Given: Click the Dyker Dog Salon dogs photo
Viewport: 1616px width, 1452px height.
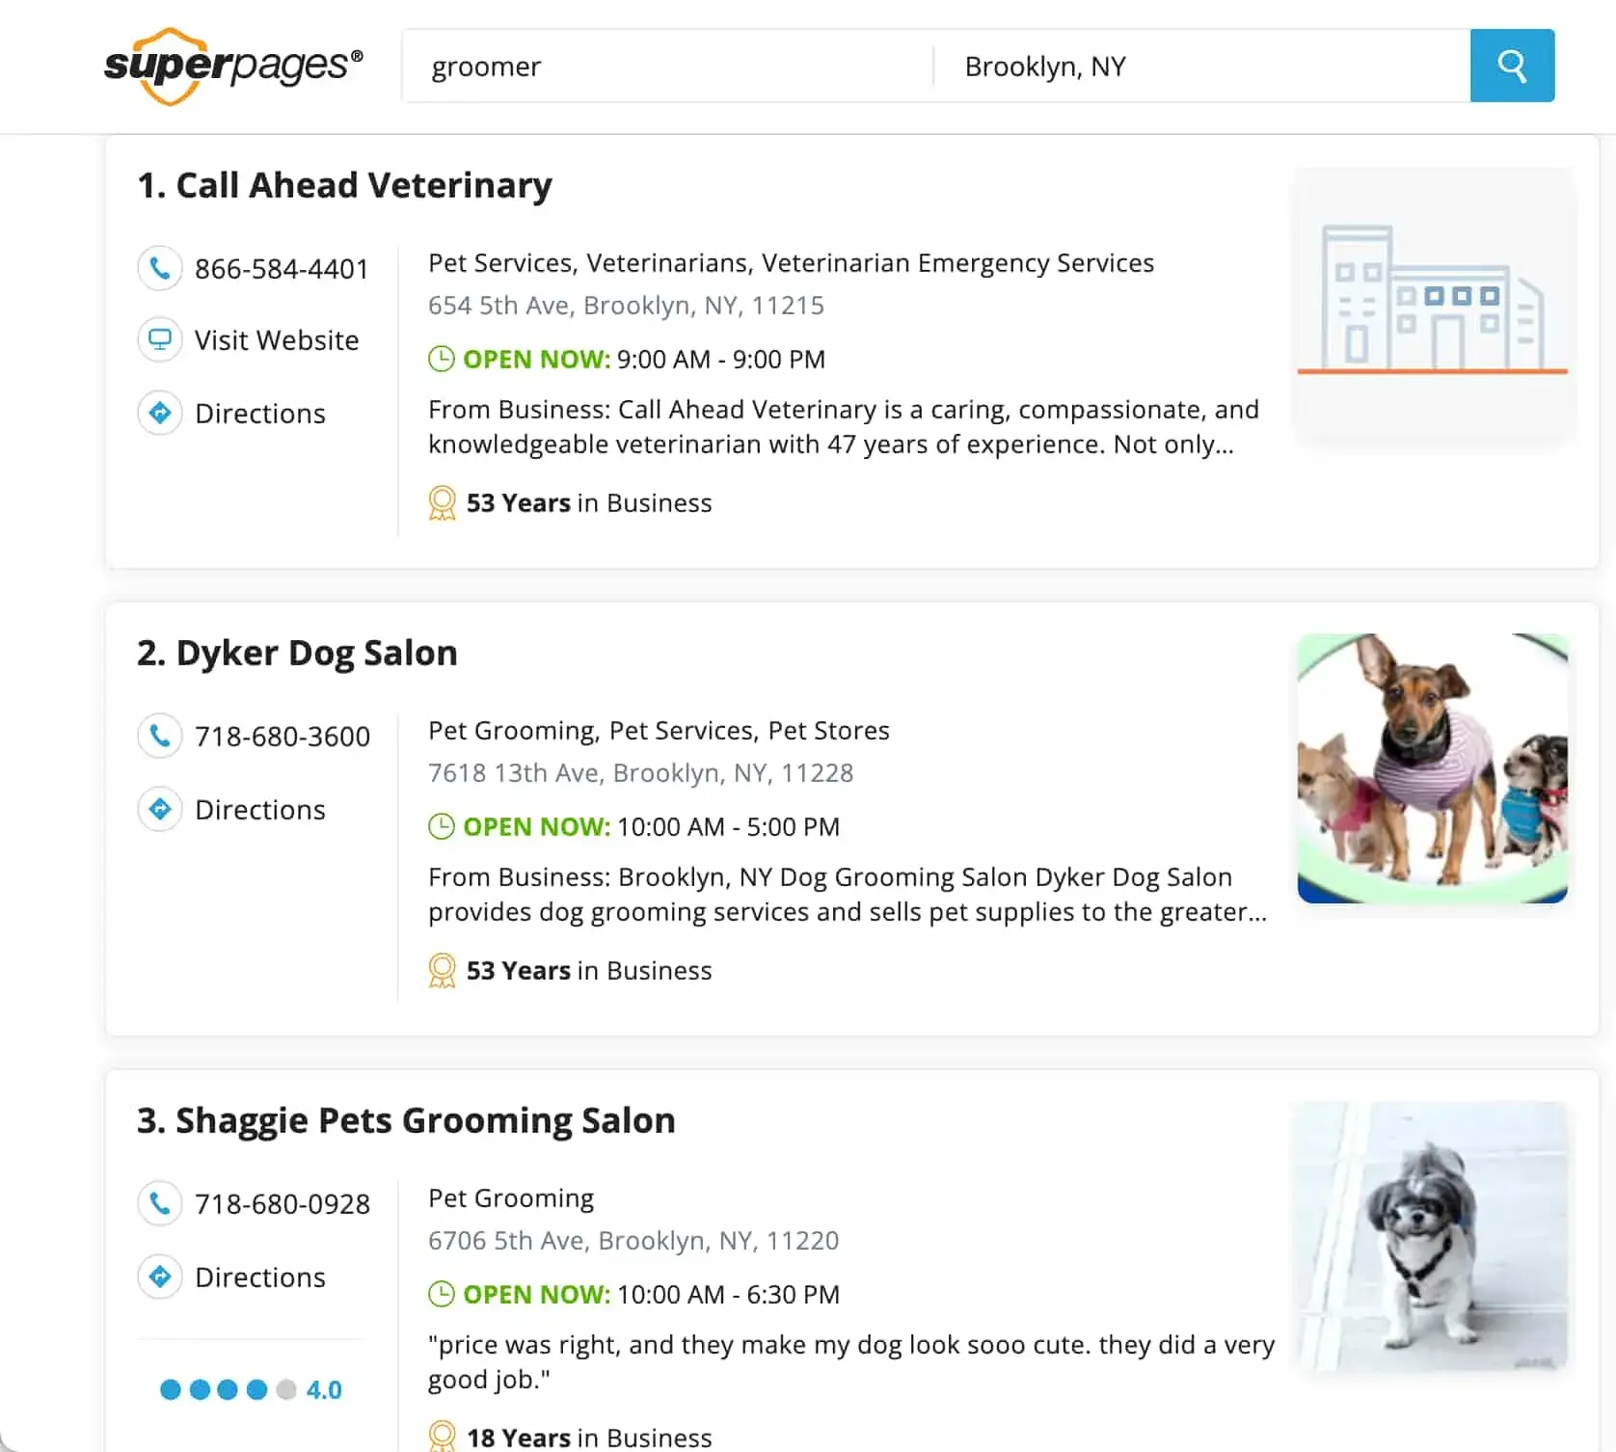Looking at the screenshot, I should coord(1432,768).
